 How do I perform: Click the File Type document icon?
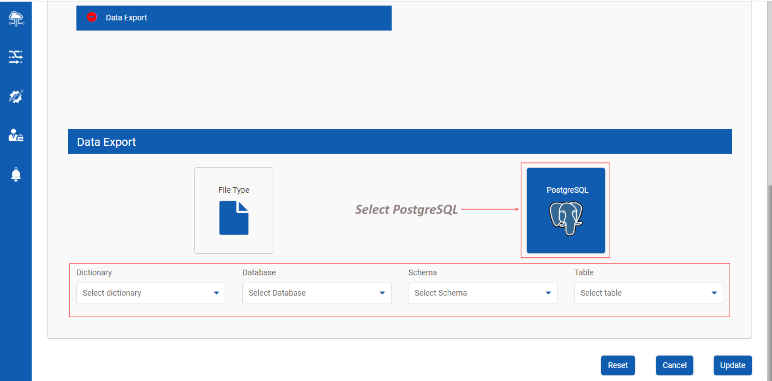click(234, 218)
